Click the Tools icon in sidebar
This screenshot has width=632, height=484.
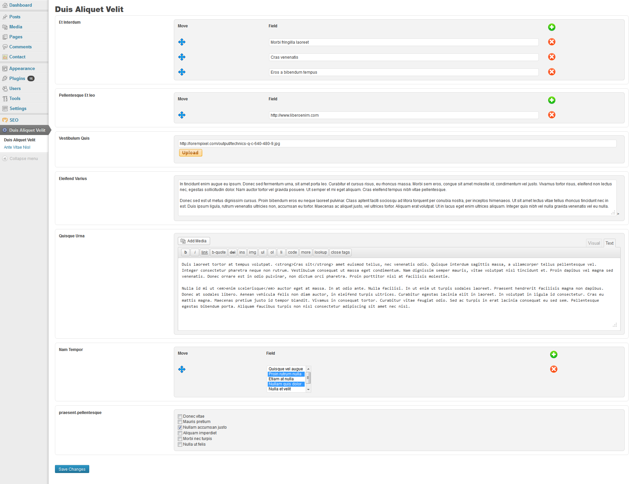pyautogui.click(x=5, y=98)
